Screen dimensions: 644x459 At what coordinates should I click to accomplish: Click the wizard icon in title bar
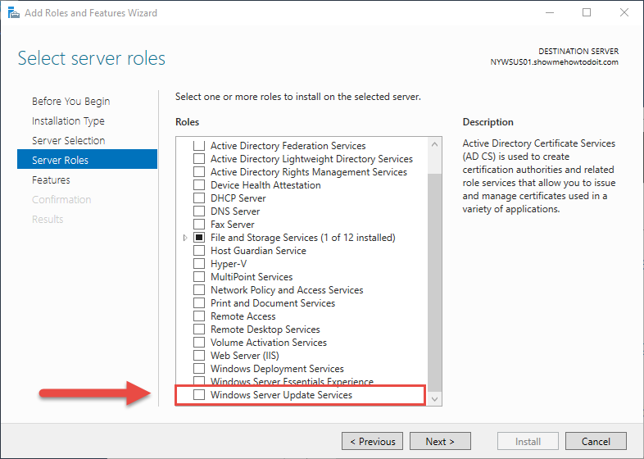pyautogui.click(x=14, y=13)
